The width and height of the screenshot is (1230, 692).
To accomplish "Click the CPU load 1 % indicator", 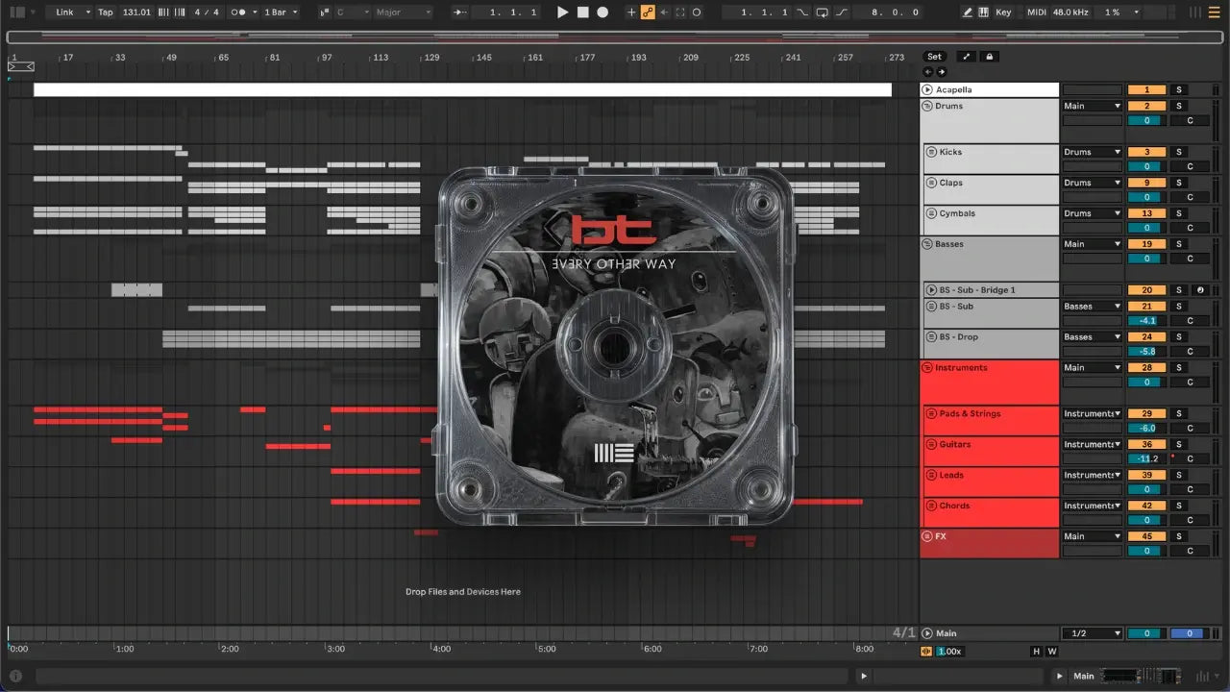I will (x=1113, y=12).
